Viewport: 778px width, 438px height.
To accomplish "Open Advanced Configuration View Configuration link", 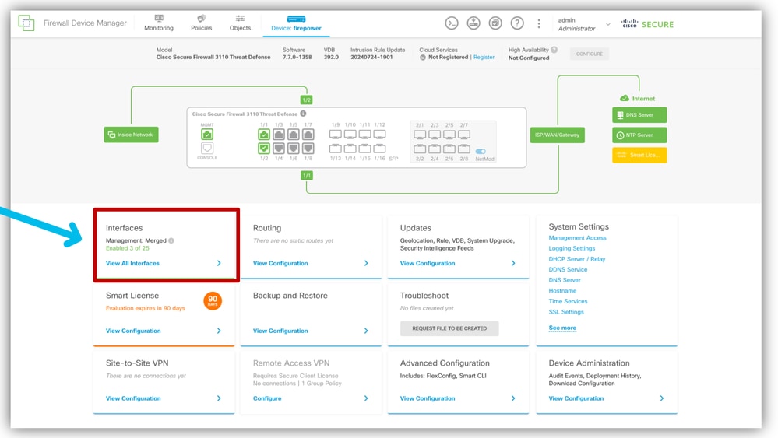I will pyautogui.click(x=428, y=398).
